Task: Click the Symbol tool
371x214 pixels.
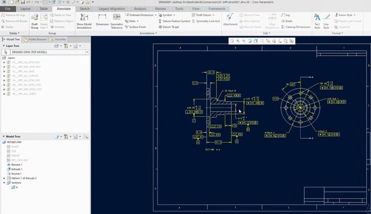Action: pos(165,15)
